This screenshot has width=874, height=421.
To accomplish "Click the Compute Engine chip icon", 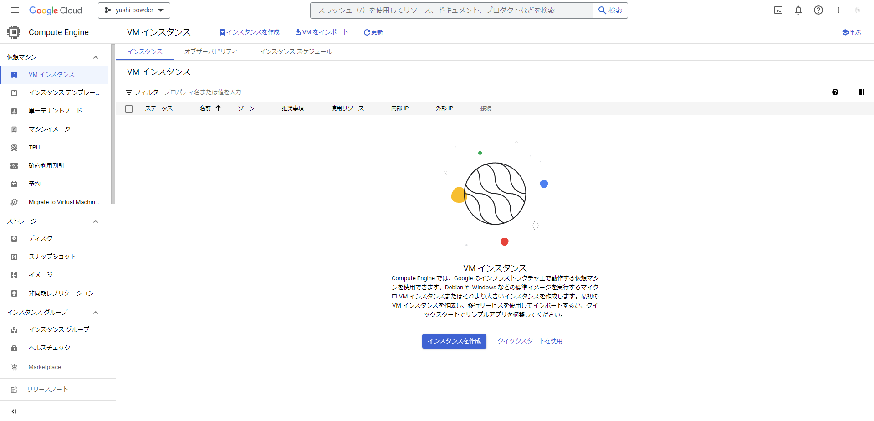I will [x=14, y=32].
